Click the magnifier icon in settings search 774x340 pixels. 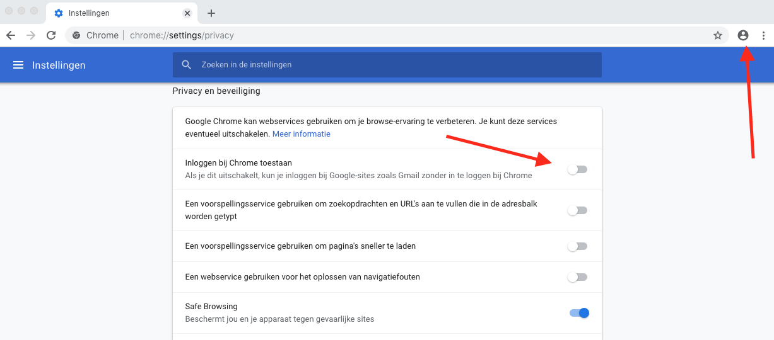[186, 65]
